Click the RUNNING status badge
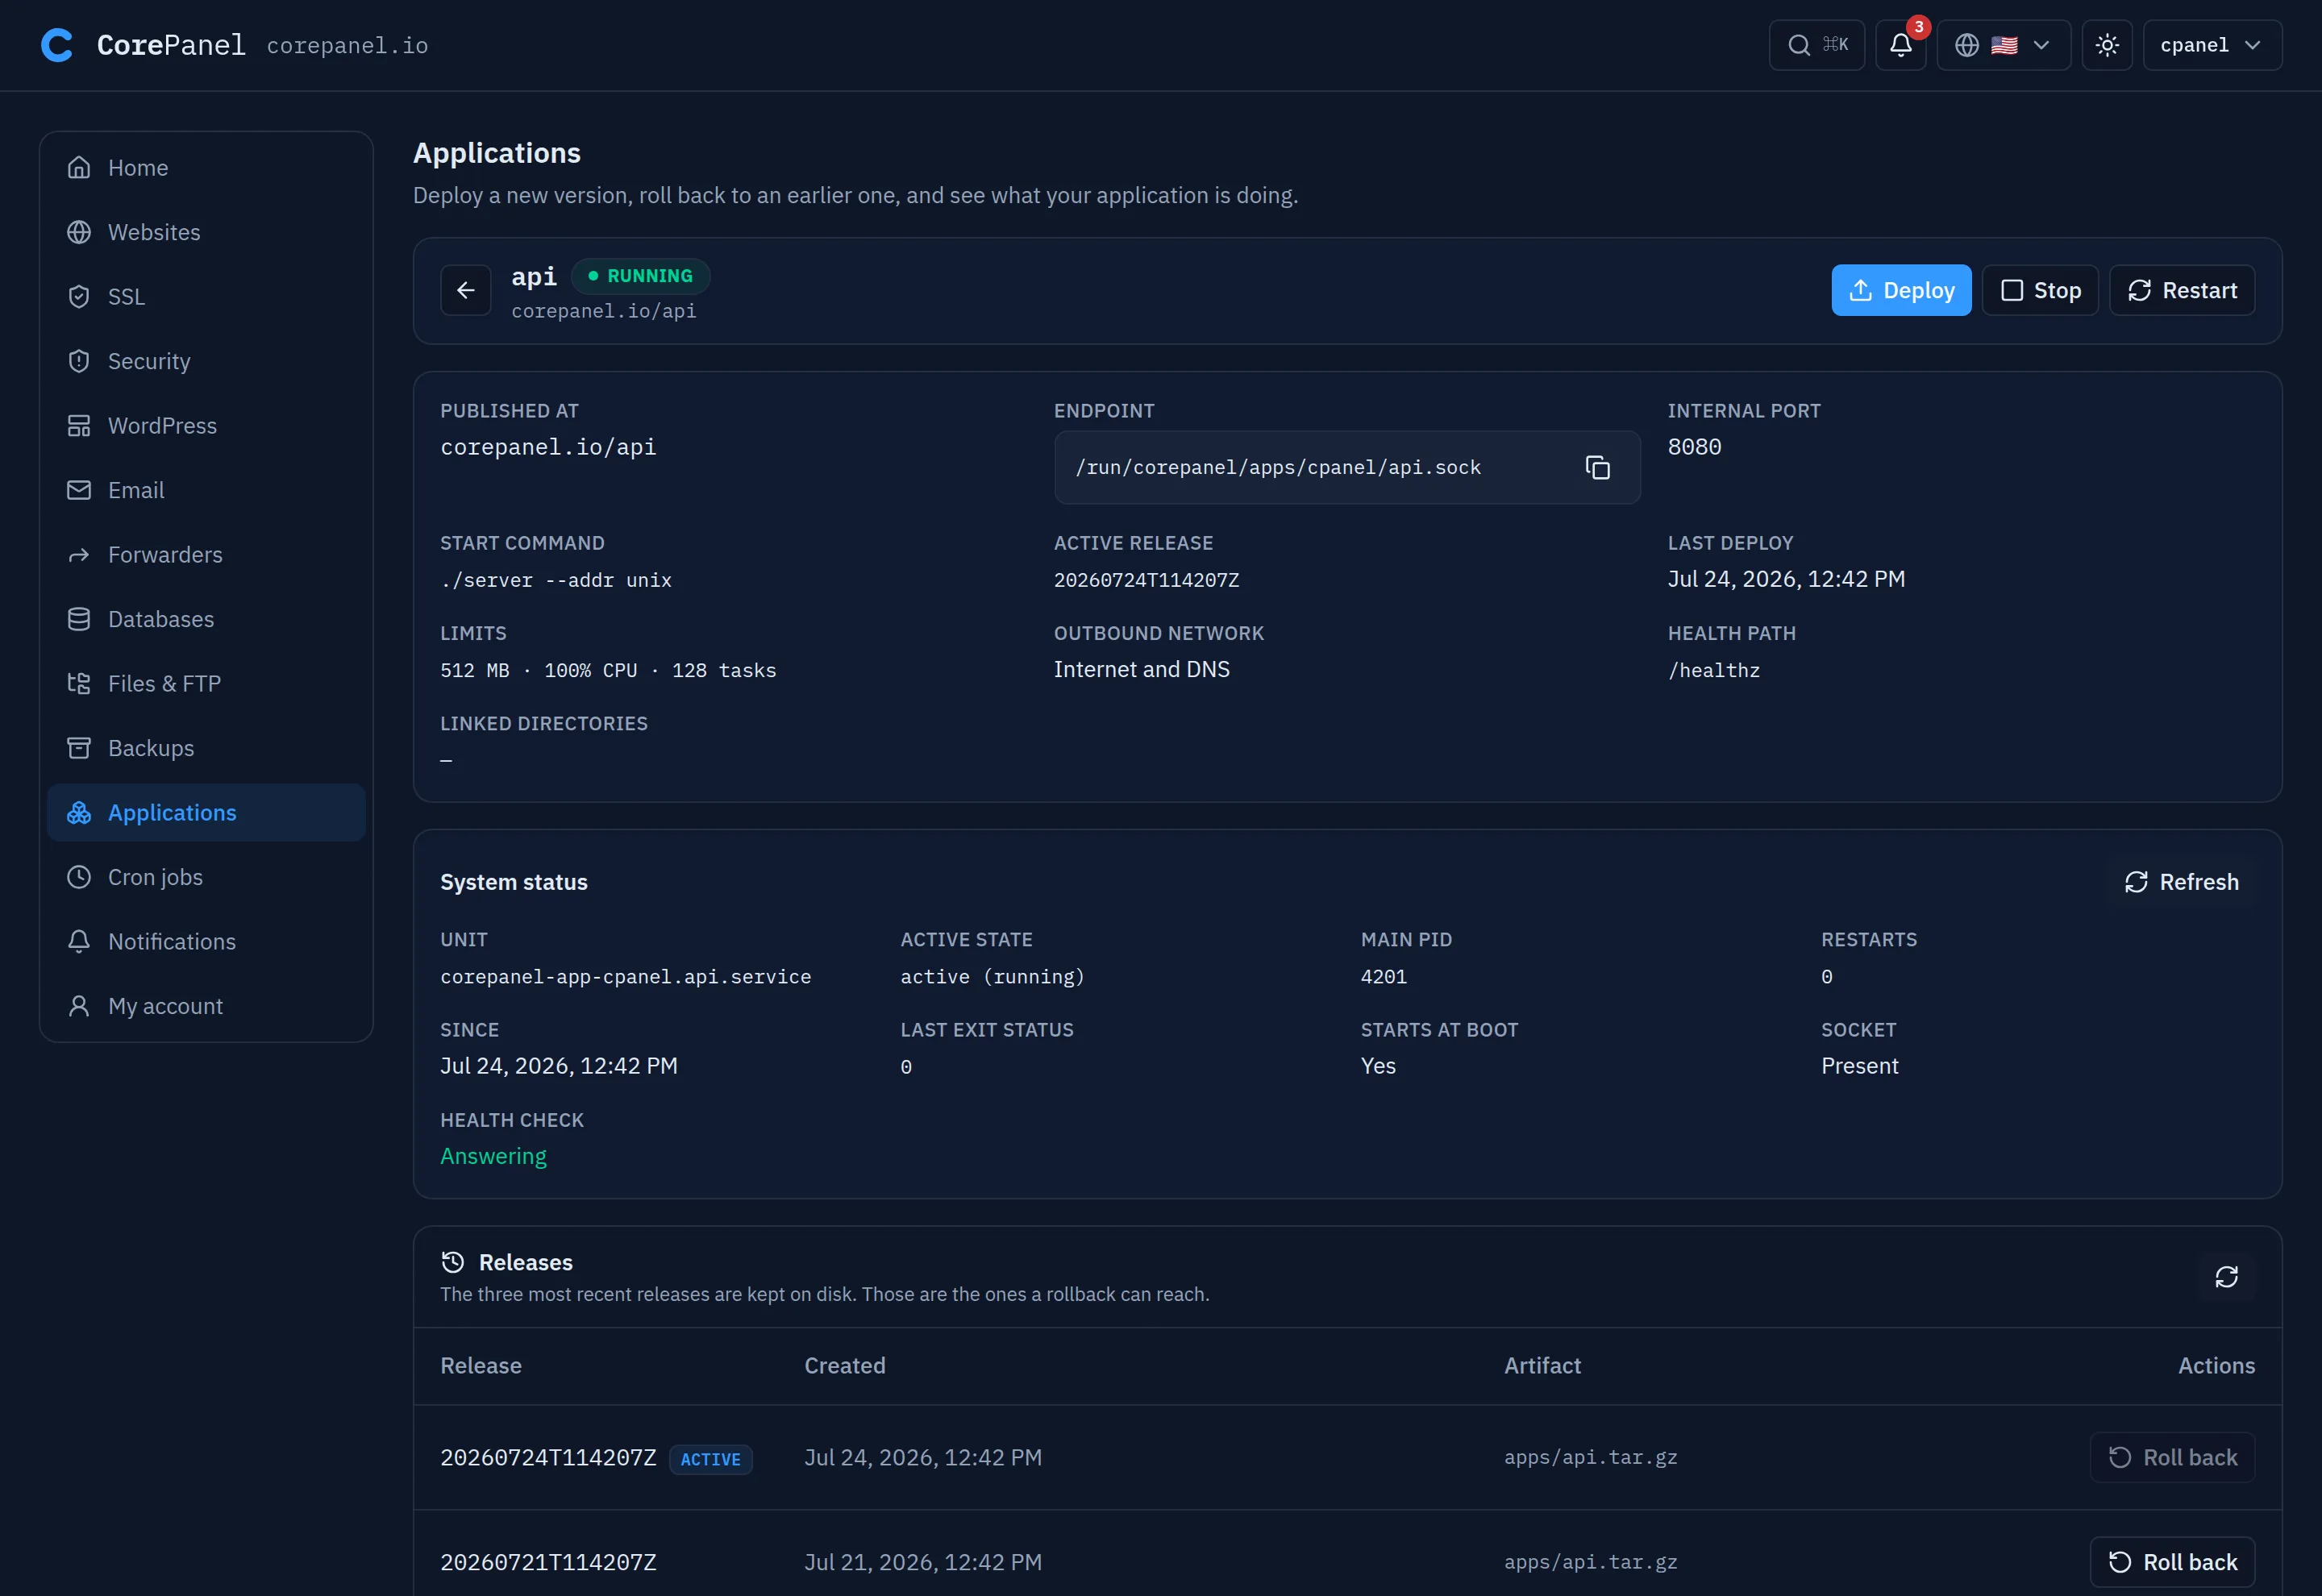This screenshot has height=1596, width=2322. coord(640,276)
